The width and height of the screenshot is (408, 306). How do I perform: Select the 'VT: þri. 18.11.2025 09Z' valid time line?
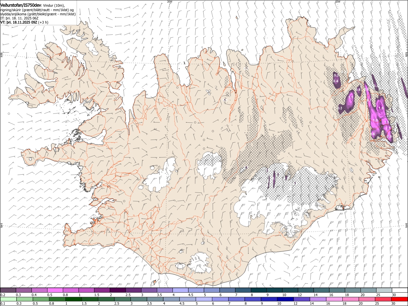(19, 22)
